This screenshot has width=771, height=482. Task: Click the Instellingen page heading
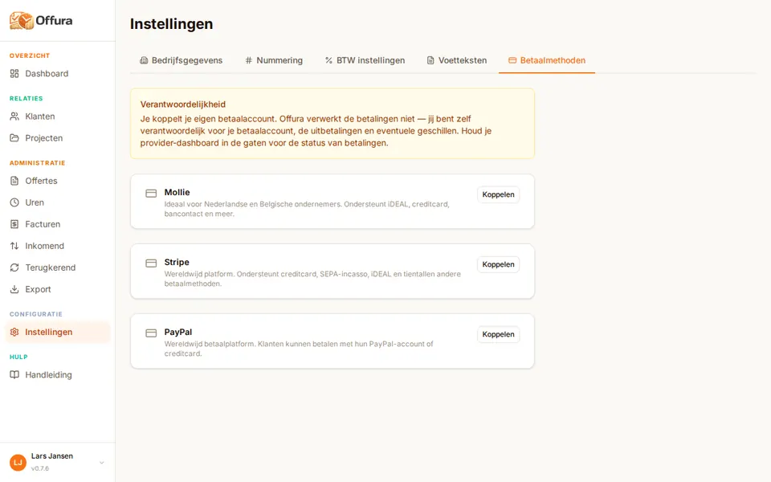pyautogui.click(x=172, y=23)
